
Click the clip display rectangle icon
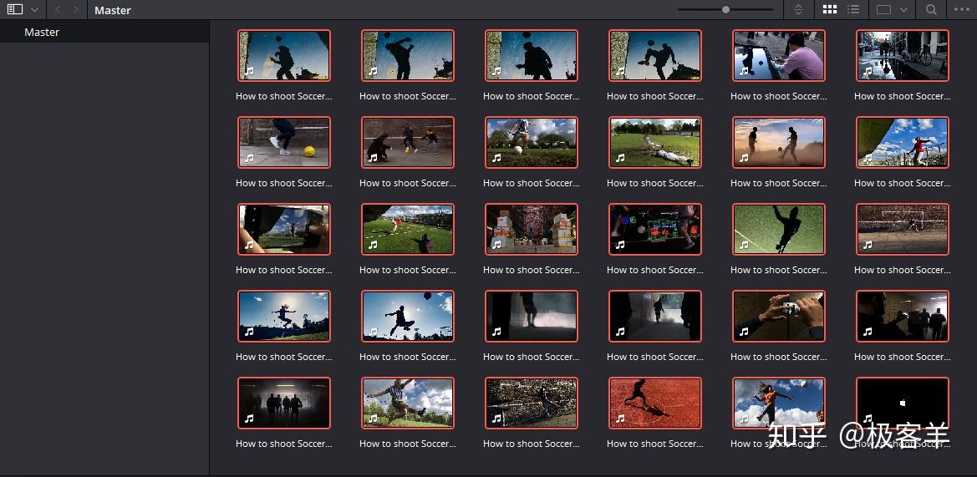pyautogui.click(x=883, y=9)
